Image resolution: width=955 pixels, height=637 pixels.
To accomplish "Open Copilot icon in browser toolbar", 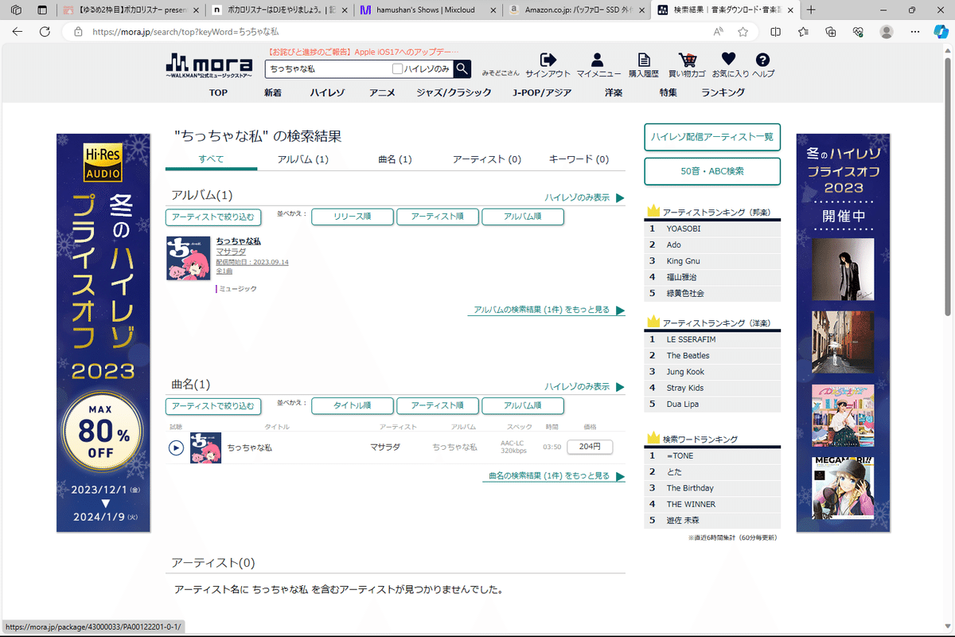I will pyautogui.click(x=940, y=32).
